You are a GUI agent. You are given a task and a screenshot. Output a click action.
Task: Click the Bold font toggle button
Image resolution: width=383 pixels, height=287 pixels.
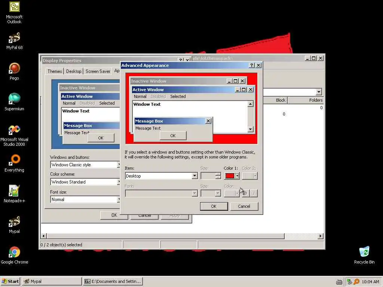(245, 193)
